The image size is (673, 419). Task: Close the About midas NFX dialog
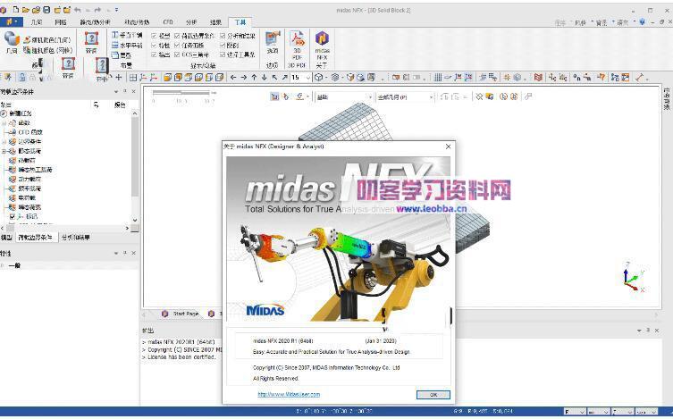pyautogui.click(x=448, y=147)
